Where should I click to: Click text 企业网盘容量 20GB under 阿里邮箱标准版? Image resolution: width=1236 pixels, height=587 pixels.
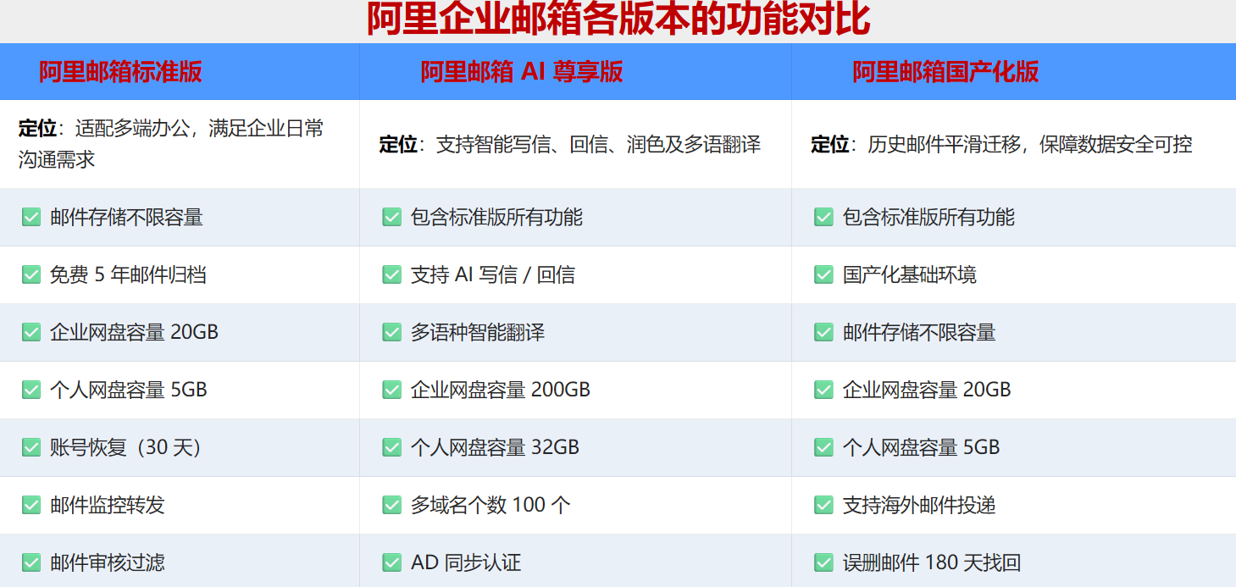[x=134, y=332]
